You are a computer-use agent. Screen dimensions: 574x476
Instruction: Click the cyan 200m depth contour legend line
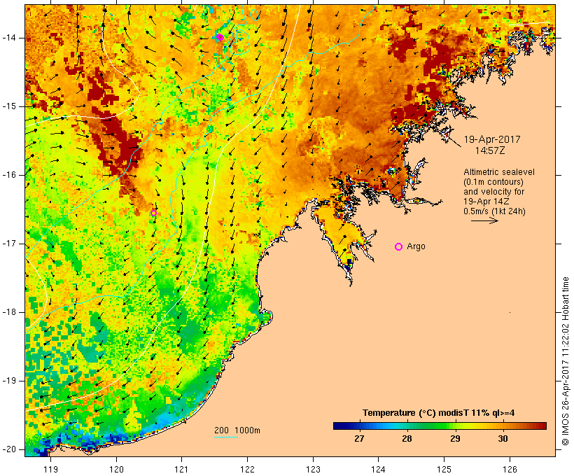point(226,437)
